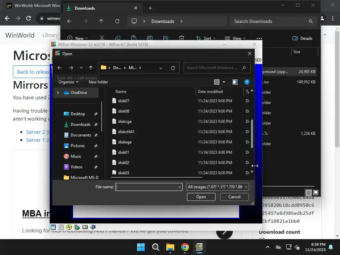The image size is (340, 255).
Task: Click Cut scissors icon in File Explorer toolbar
Action: pos(102,38)
